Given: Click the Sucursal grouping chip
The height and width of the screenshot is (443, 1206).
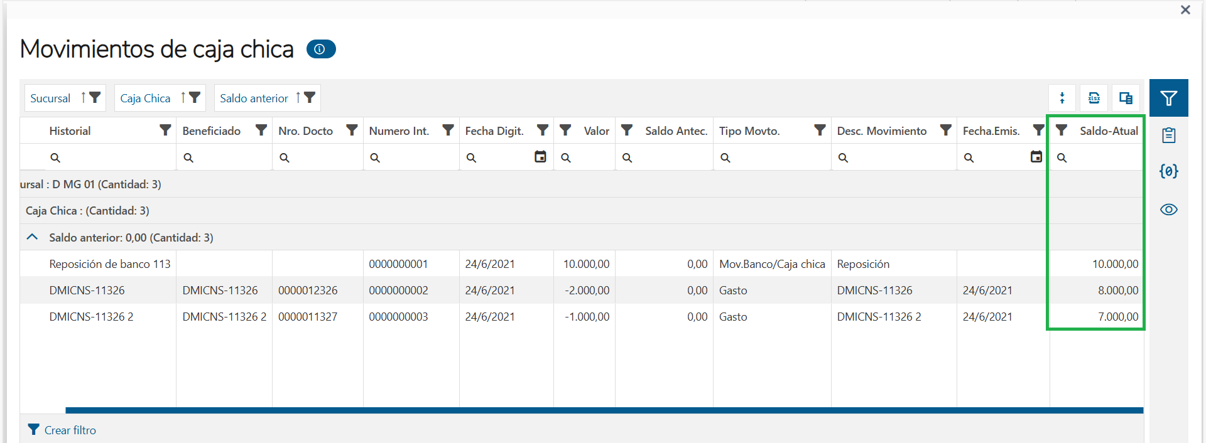Looking at the screenshot, I should 51,99.
